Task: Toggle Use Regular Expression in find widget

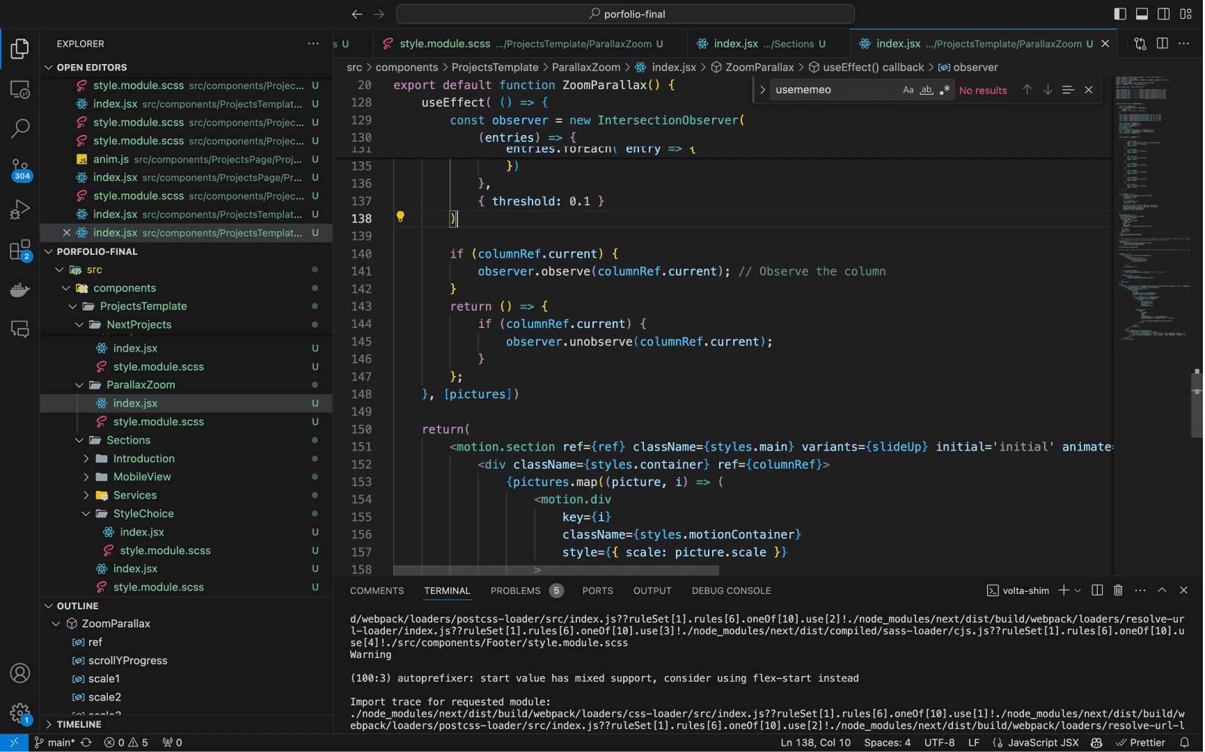Action: pos(944,90)
